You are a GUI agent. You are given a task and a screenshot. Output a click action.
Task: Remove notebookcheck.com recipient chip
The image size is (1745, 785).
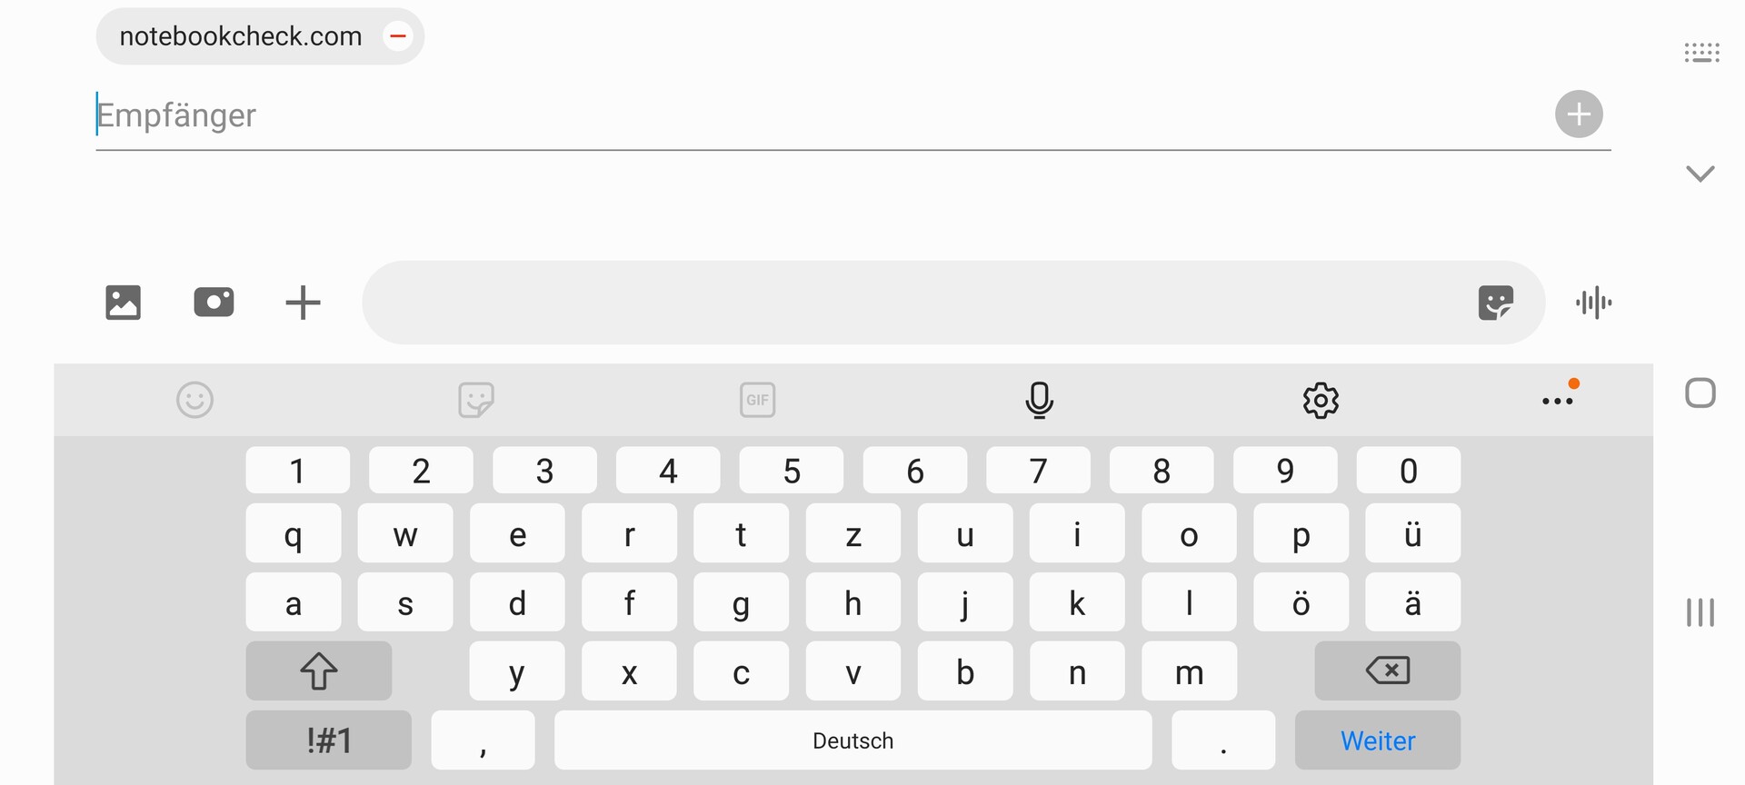397,36
